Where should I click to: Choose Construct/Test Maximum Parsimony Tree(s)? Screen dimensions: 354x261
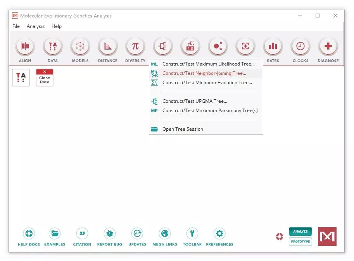pyautogui.click(x=206, y=111)
